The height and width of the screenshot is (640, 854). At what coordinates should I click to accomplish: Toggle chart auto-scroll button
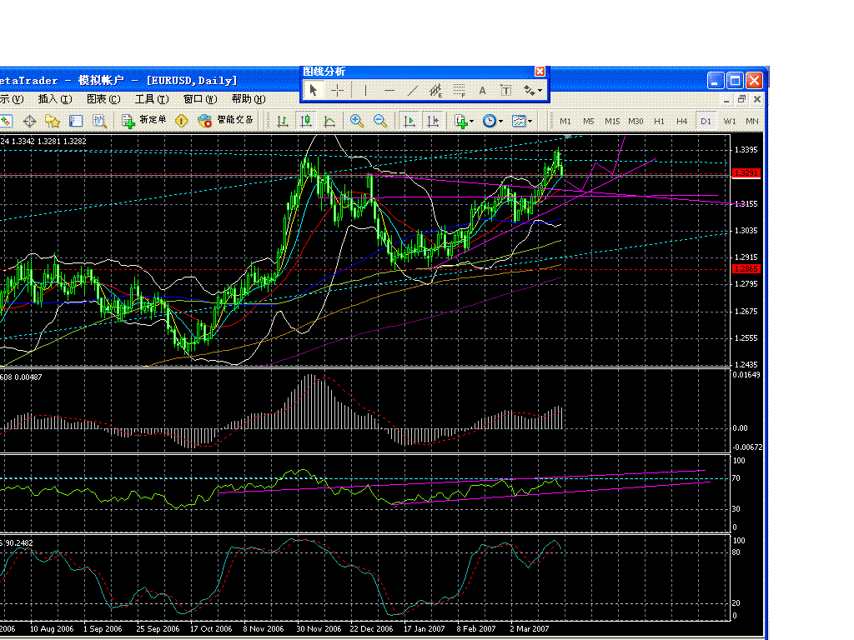[x=409, y=121]
